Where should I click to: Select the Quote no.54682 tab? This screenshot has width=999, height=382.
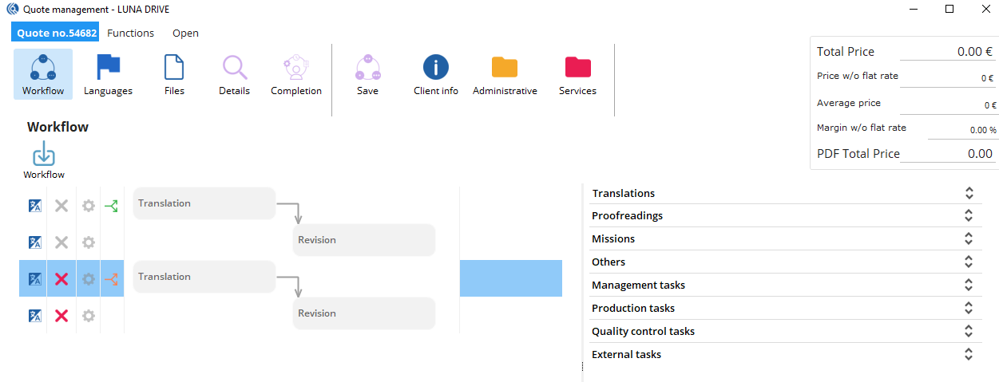pos(56,33)
